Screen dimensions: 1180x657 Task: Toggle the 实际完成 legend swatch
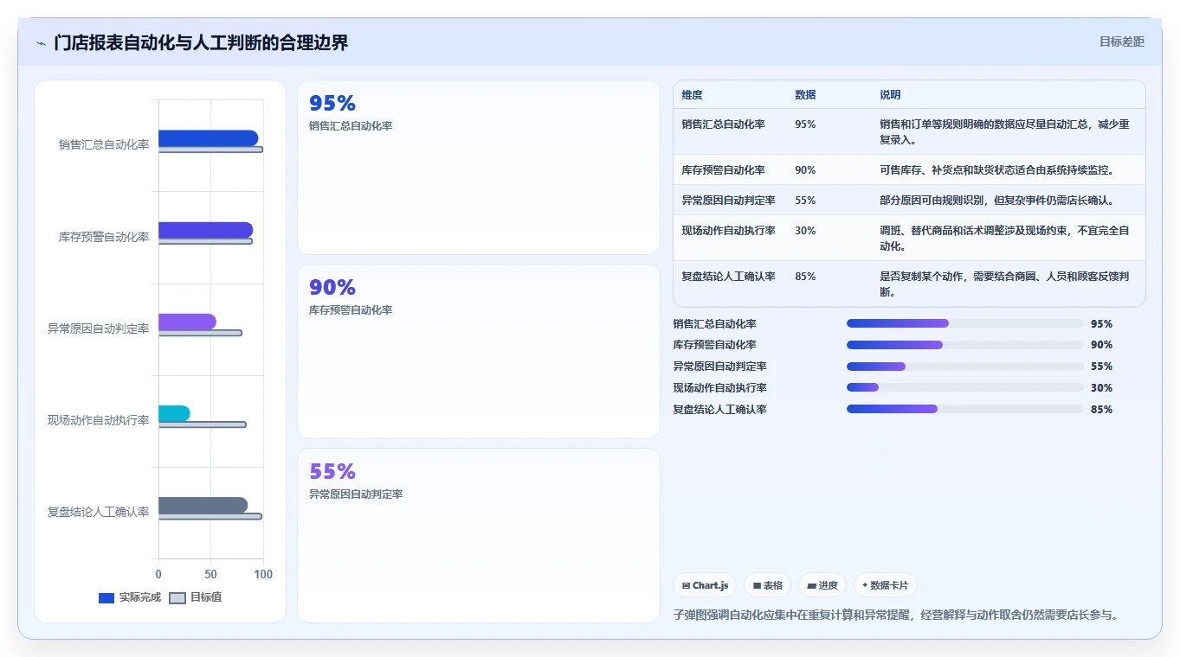click(x=106, y=598)
